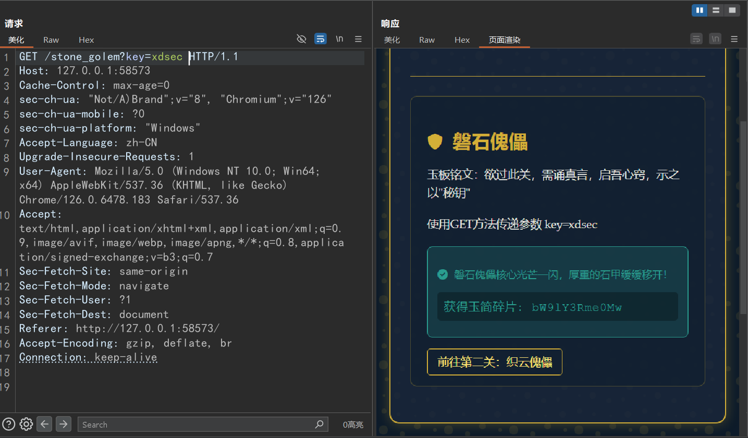Enable word wrap in the response panel

point(696,39)
